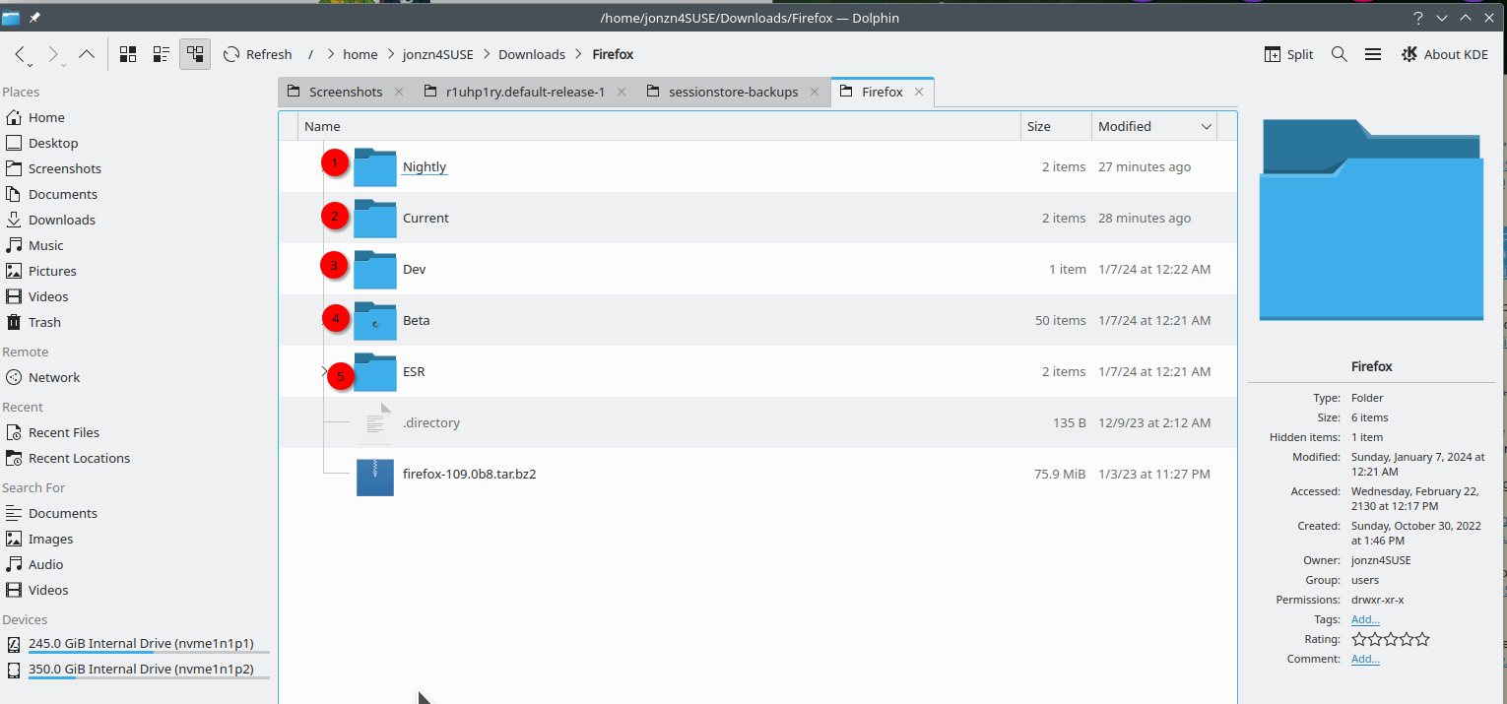1507x704 pixels.
Task: Select firefox-109.0b8.tar.bz2 archive
Action: tap(469, 474)
